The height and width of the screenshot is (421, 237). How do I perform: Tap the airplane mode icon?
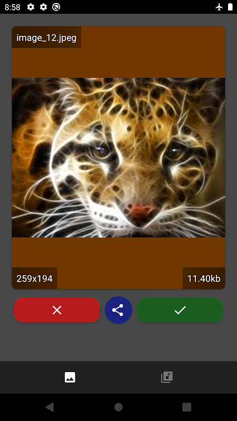click(x=219, y=7)
